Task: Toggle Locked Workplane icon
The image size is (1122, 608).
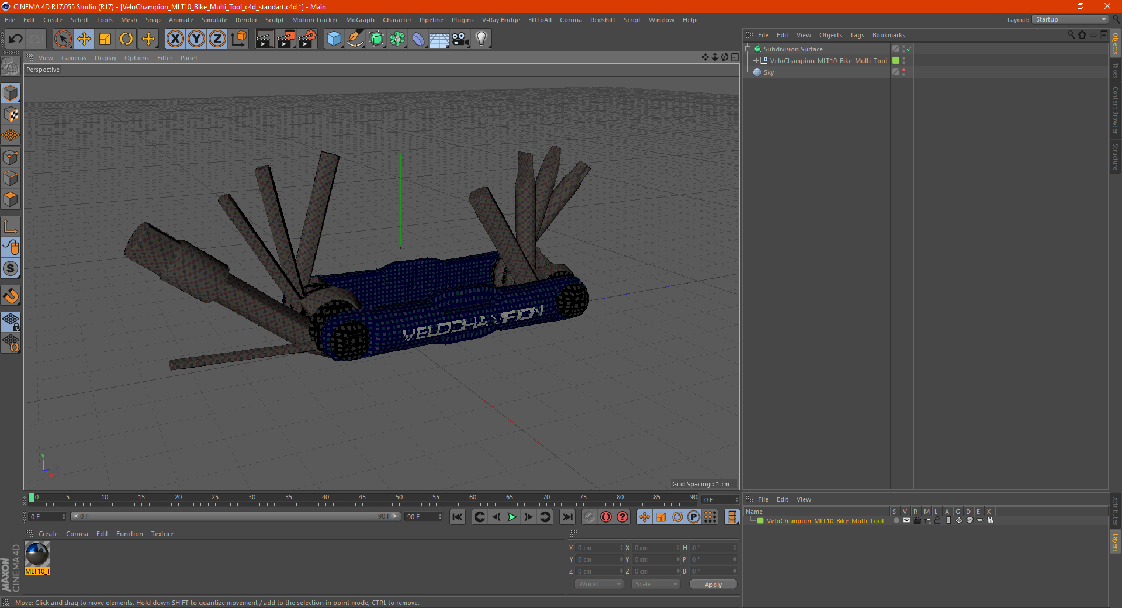Action: [11, 322]
